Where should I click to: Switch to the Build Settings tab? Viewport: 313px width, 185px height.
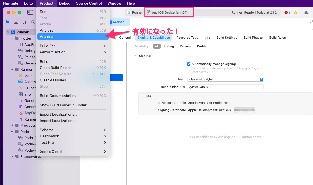pyautogui.click(x=227, y=38)
